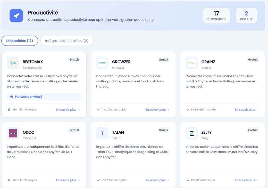Click the 17 Disponibles counter box
This screenshot has width=268, height=188.
click(x=216, y=16)
